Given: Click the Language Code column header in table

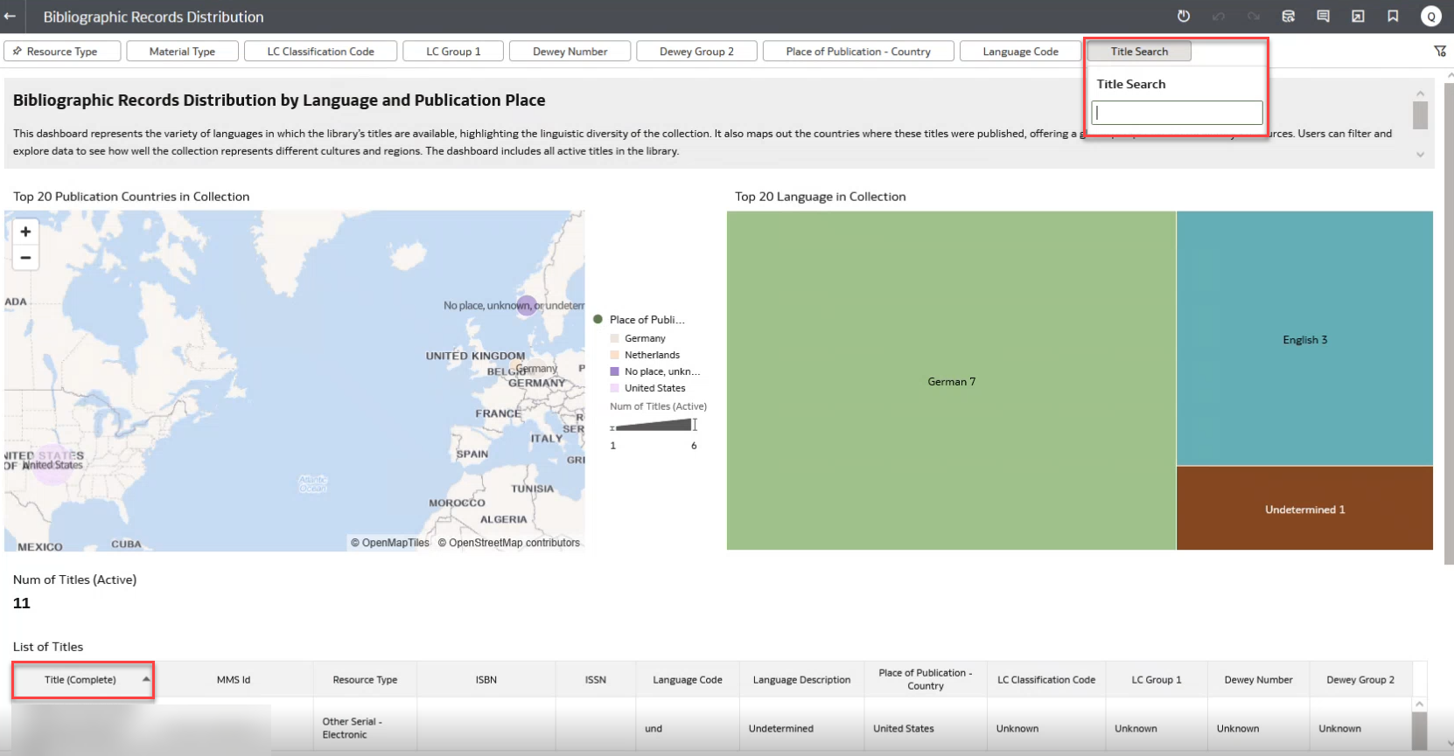Looking at the screenshot, I should pyautogui.click(x=688, y=679).
